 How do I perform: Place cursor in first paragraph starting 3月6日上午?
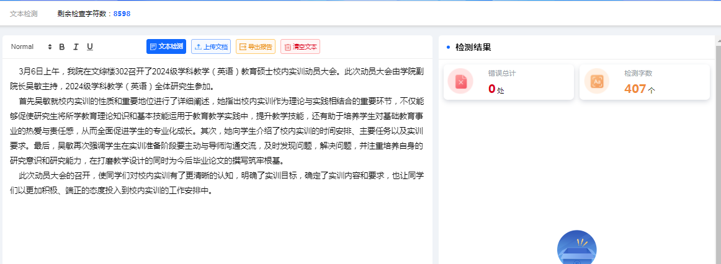[186, 71]
